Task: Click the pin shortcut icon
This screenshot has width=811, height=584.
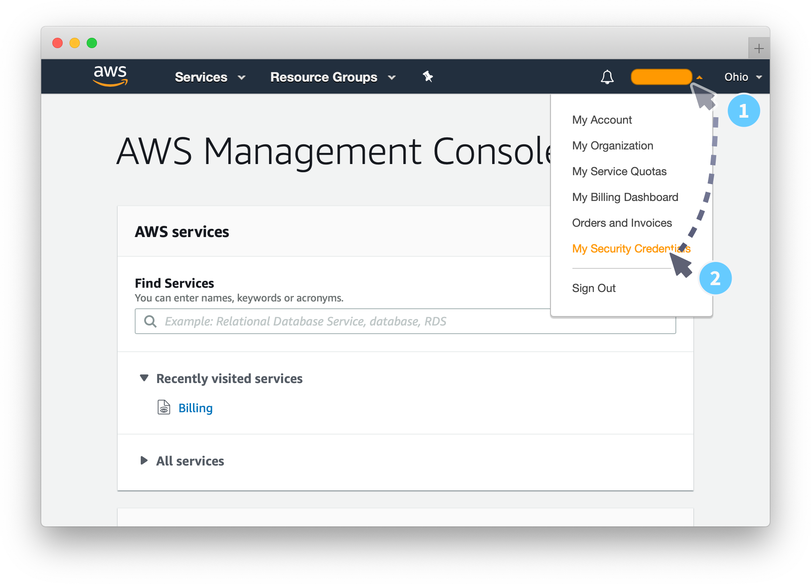Action: (x=427, y=77)
